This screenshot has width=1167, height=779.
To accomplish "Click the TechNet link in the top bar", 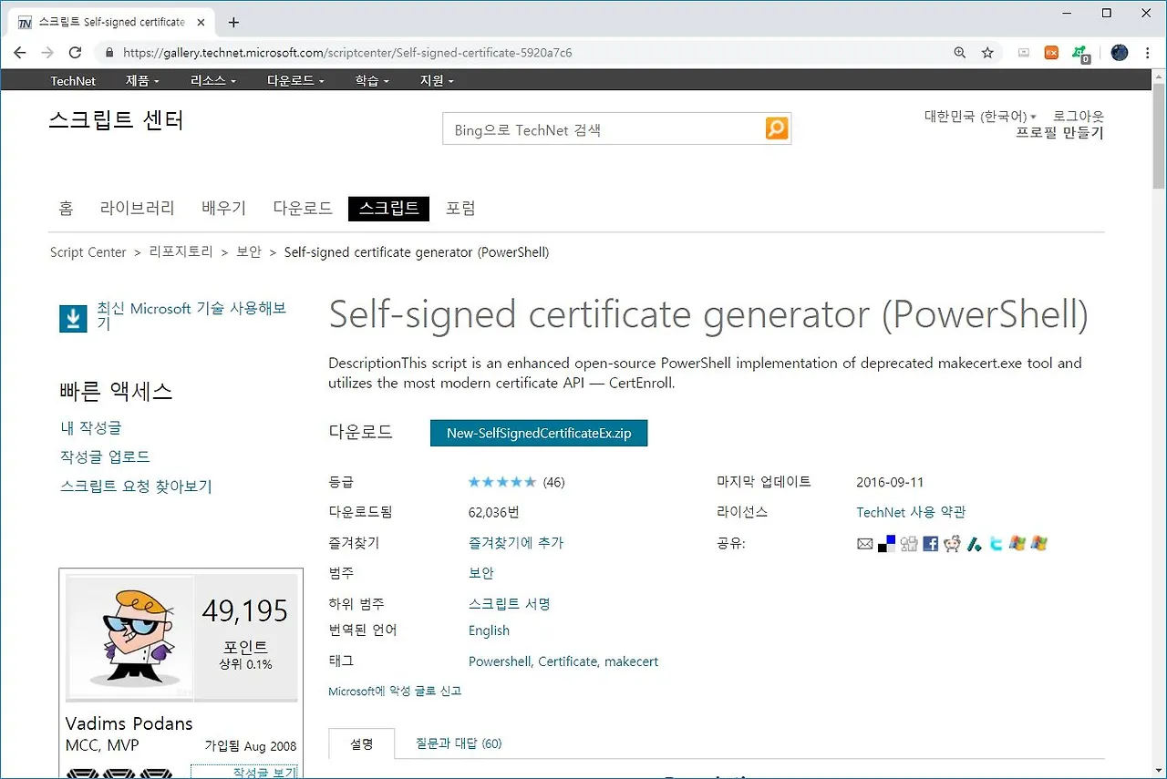I will coord(73,80).
